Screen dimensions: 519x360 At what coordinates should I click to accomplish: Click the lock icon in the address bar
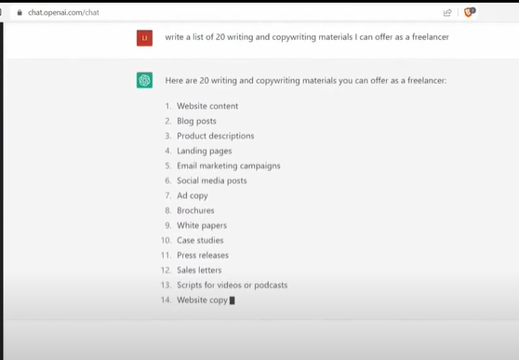click(20, 13)
